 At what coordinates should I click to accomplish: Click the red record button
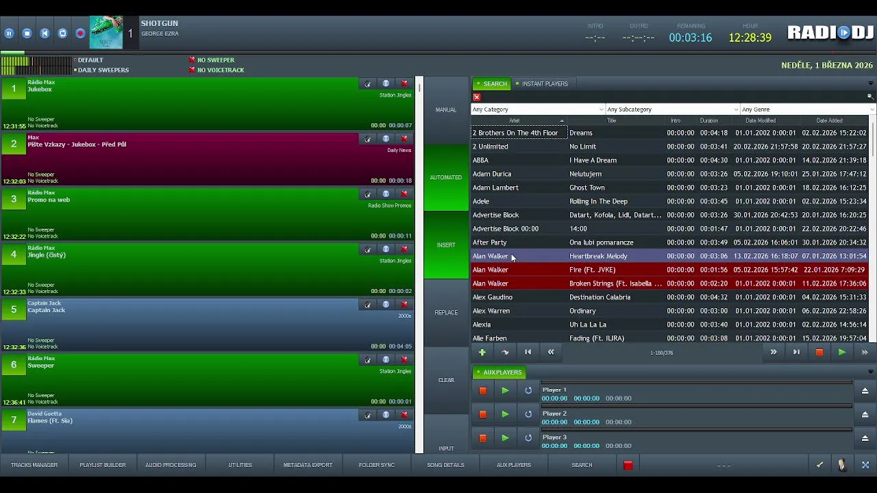80,33
